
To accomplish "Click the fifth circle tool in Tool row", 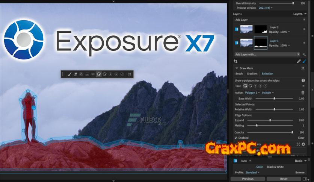I will tap(265, 86).
